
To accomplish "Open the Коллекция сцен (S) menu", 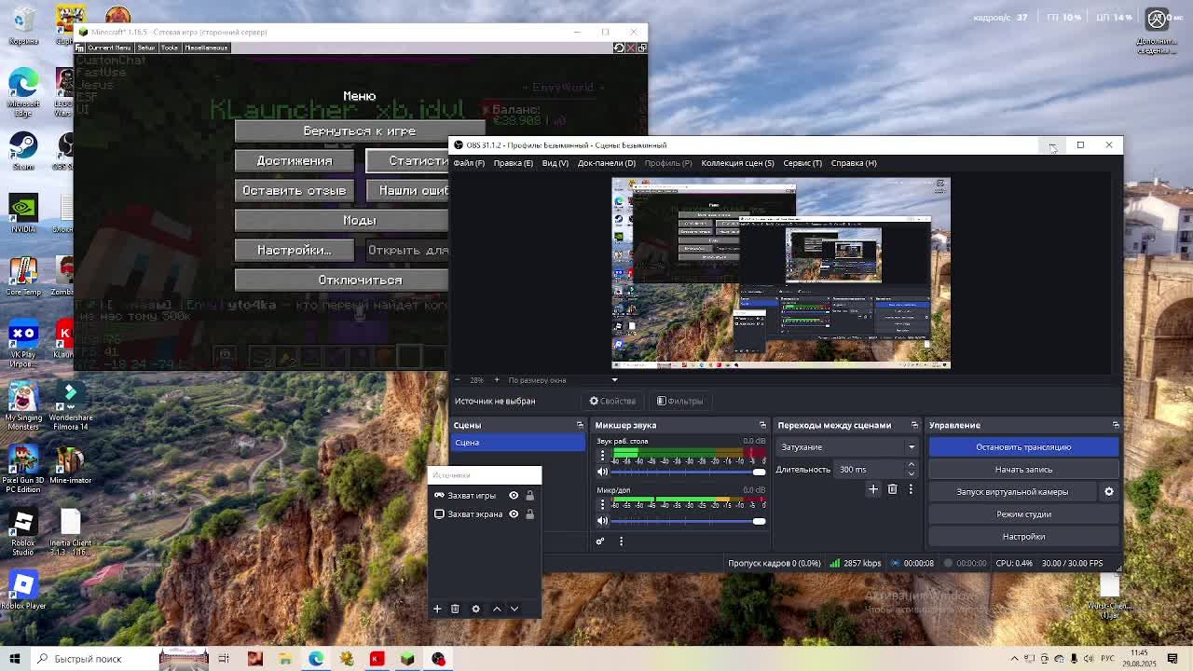I will coord(737,163).
